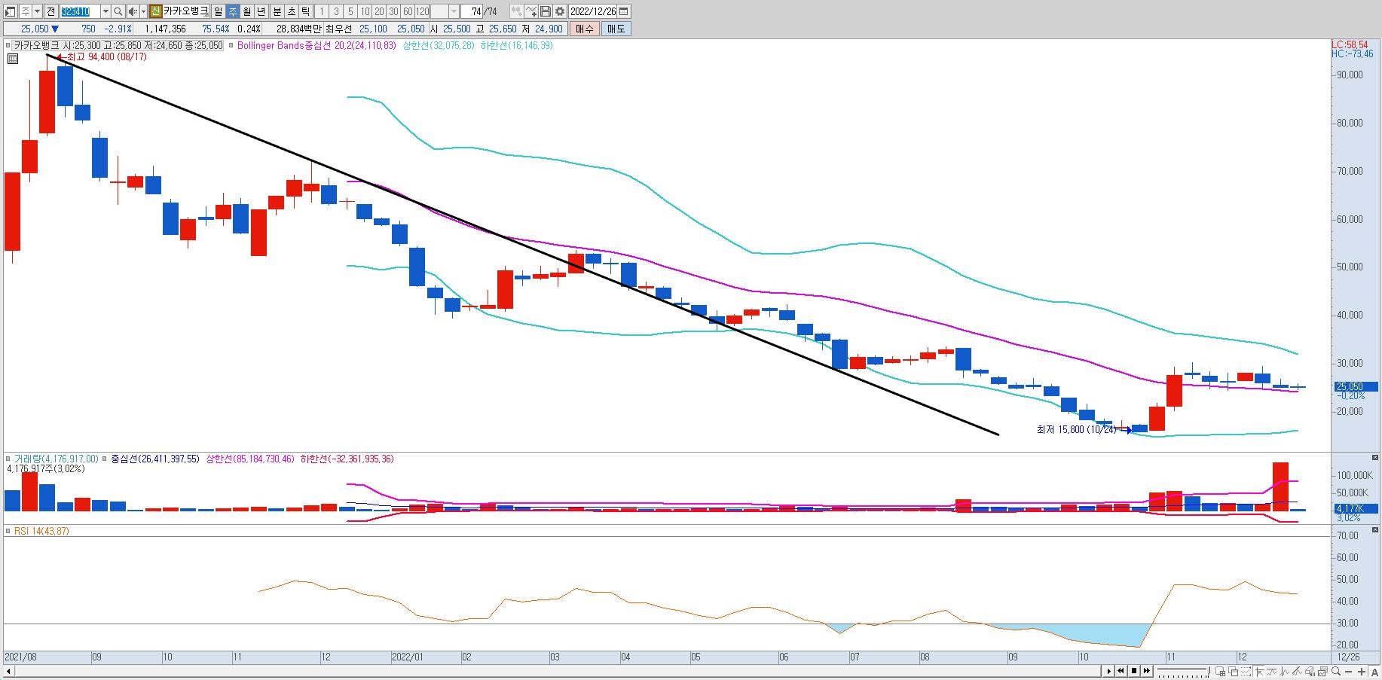
Task: Open the data grid icon below chart title
Action: point(12,58)
